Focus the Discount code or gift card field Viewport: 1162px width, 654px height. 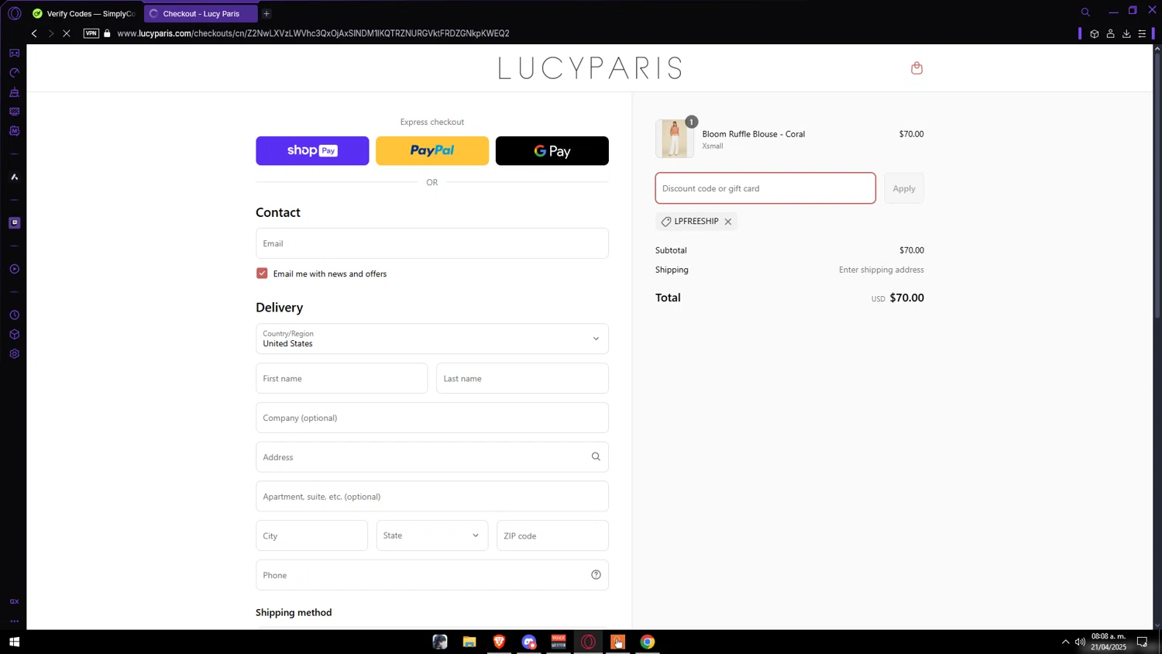[765, 188]
